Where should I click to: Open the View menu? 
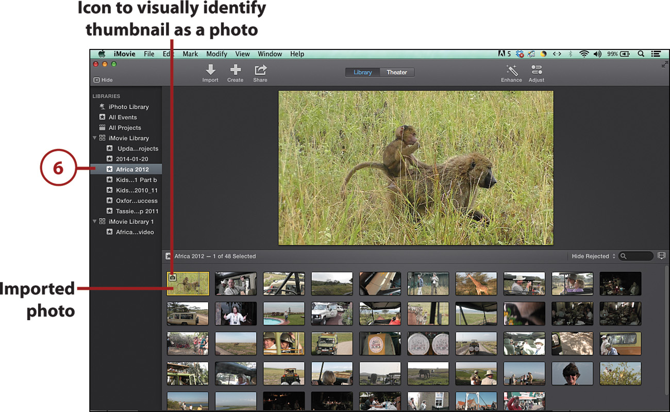242,54
